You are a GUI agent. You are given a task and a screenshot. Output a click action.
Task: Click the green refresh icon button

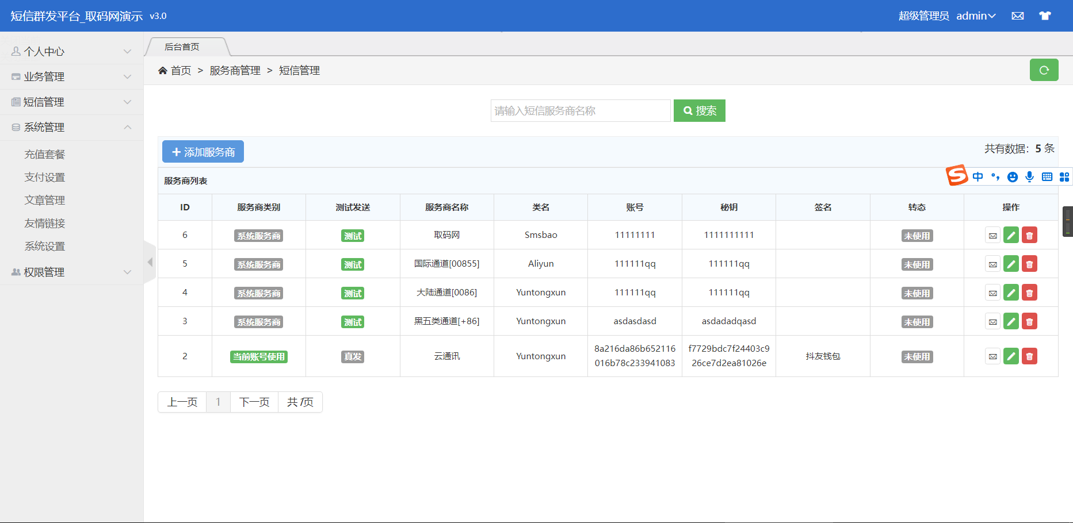(x=1044, y=70)
